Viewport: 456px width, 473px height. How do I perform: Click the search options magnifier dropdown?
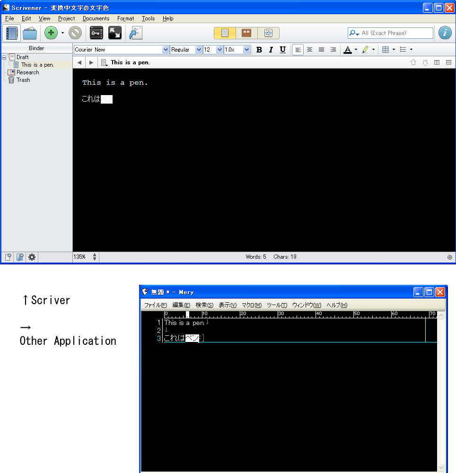353,33
